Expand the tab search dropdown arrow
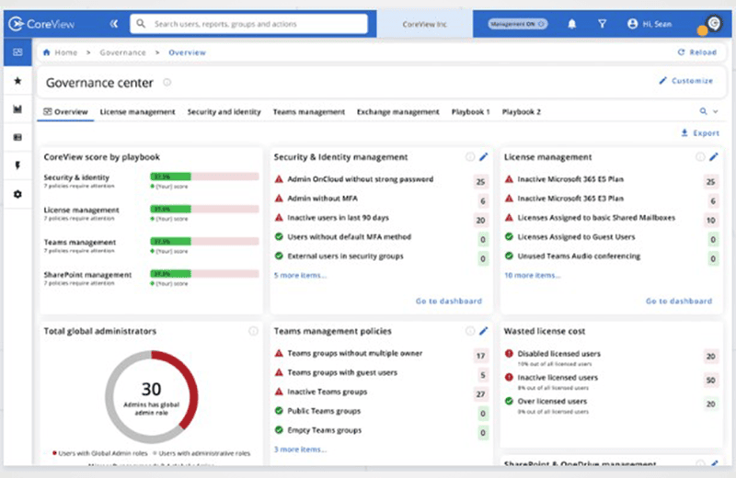 tap(715, 112)
